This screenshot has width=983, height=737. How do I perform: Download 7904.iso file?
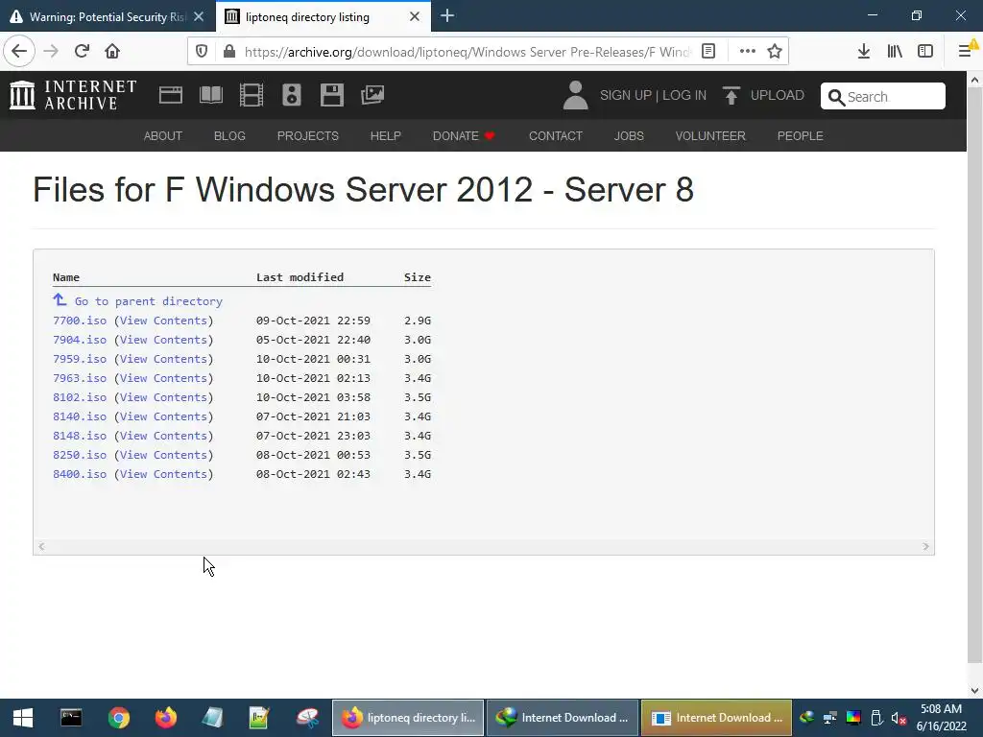[80, 340]
